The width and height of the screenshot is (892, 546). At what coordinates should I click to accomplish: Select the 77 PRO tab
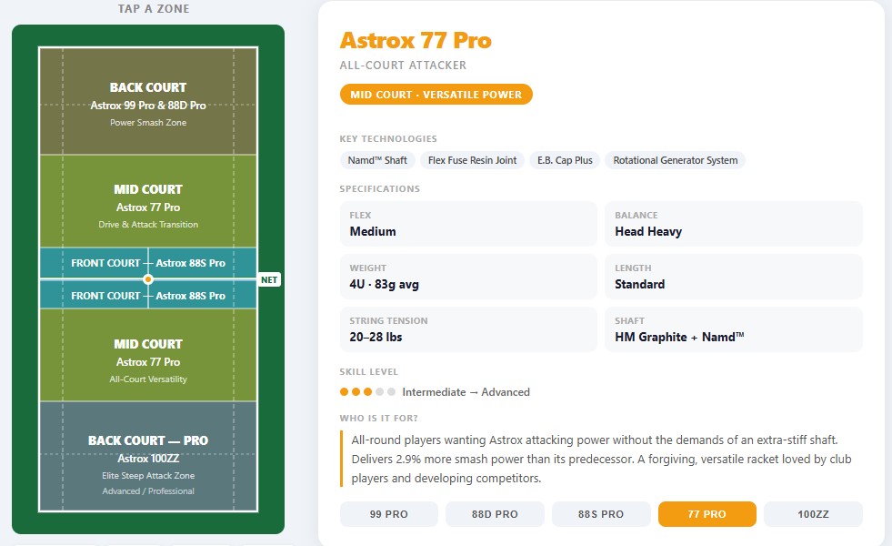[707, 514]
